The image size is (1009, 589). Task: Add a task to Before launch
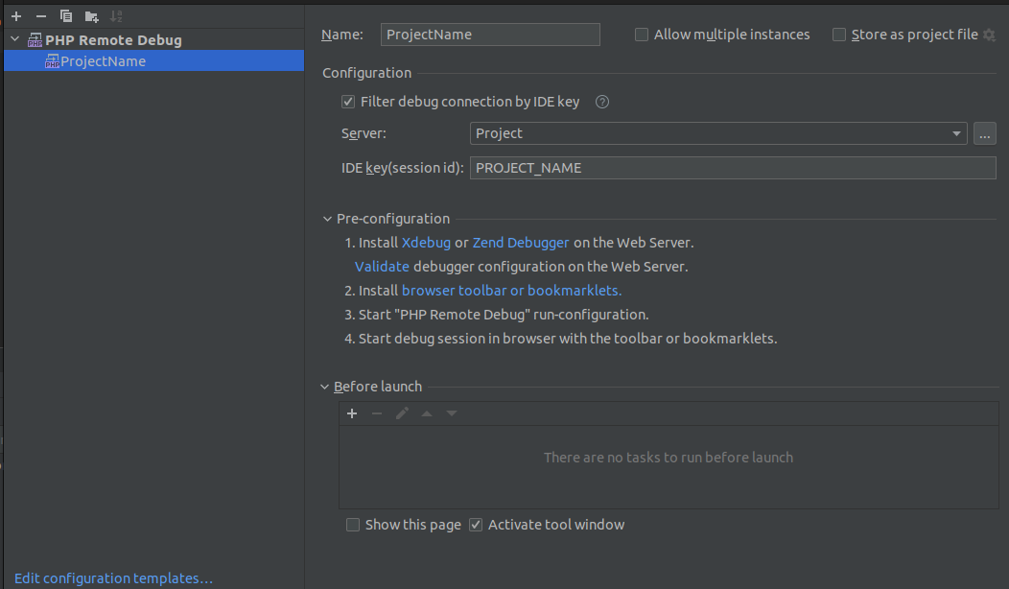[352, 413]
